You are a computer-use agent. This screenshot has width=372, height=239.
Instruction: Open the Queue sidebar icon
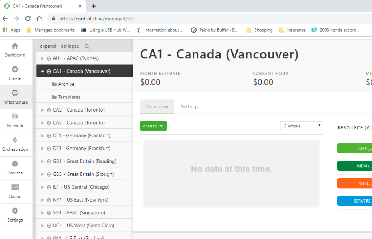[15, 187]
